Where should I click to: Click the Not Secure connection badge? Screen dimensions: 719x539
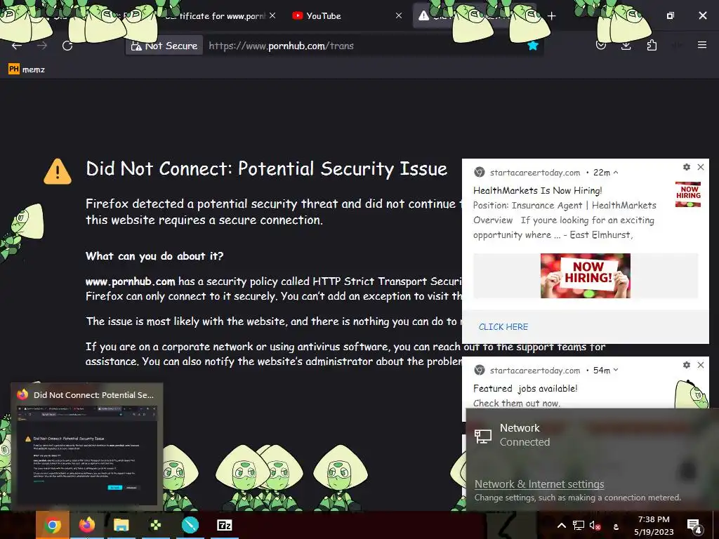pos(164,46)
